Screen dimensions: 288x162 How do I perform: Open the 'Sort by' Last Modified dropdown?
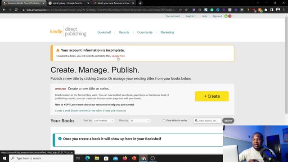point(103,121)
